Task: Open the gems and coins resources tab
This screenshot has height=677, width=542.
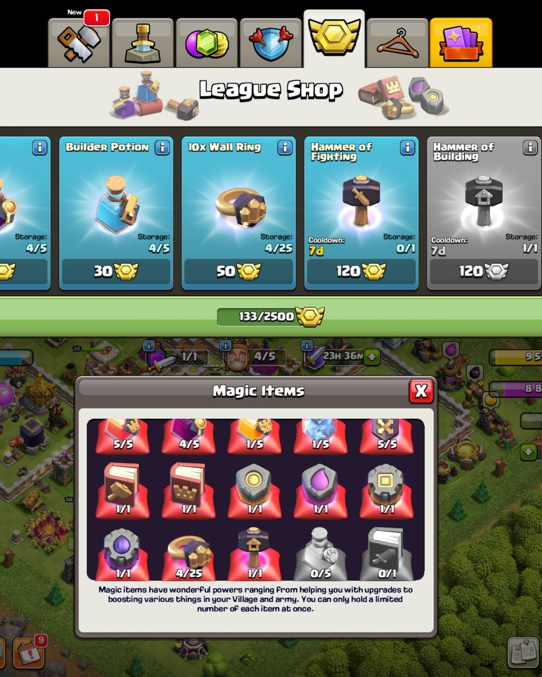Action: tap(207, 43)
